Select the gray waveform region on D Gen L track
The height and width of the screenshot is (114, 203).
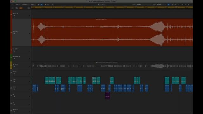[112, 65]
